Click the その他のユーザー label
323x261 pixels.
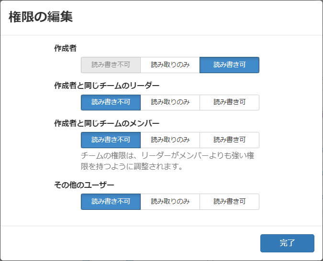84,185
